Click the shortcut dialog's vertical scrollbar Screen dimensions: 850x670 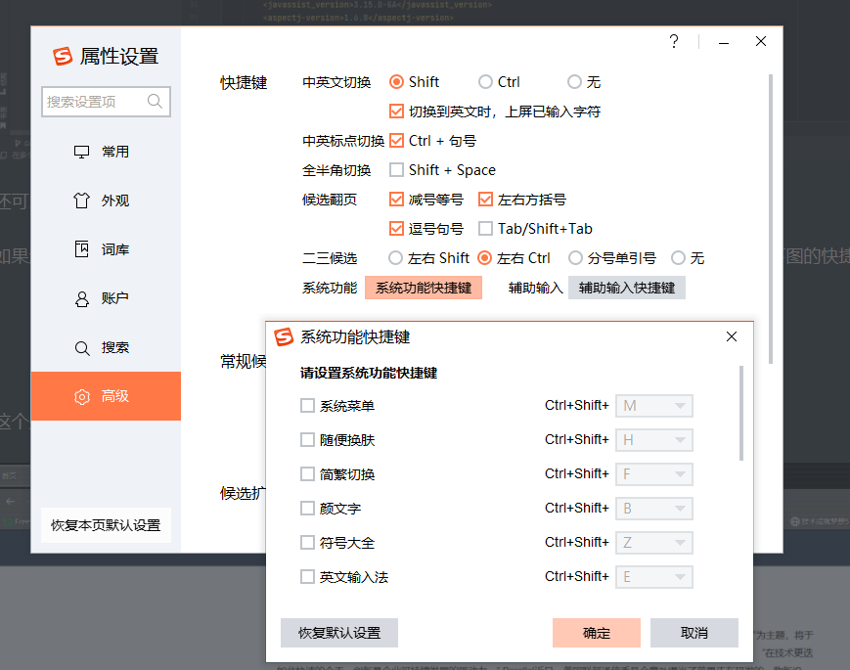click(x=741, y=413)
